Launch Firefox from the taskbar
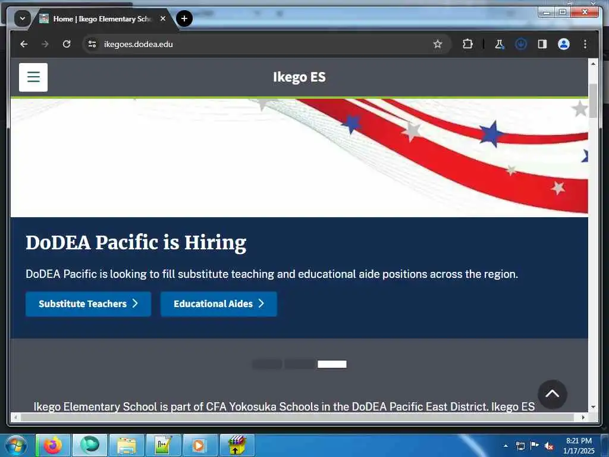 pyautogui.click(x=53, y=445)
